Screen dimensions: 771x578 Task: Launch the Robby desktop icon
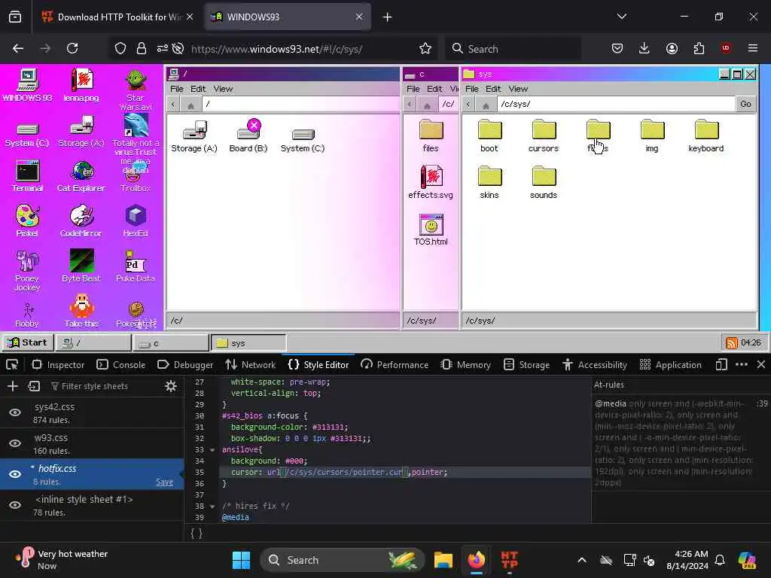[x=27, y=315]
